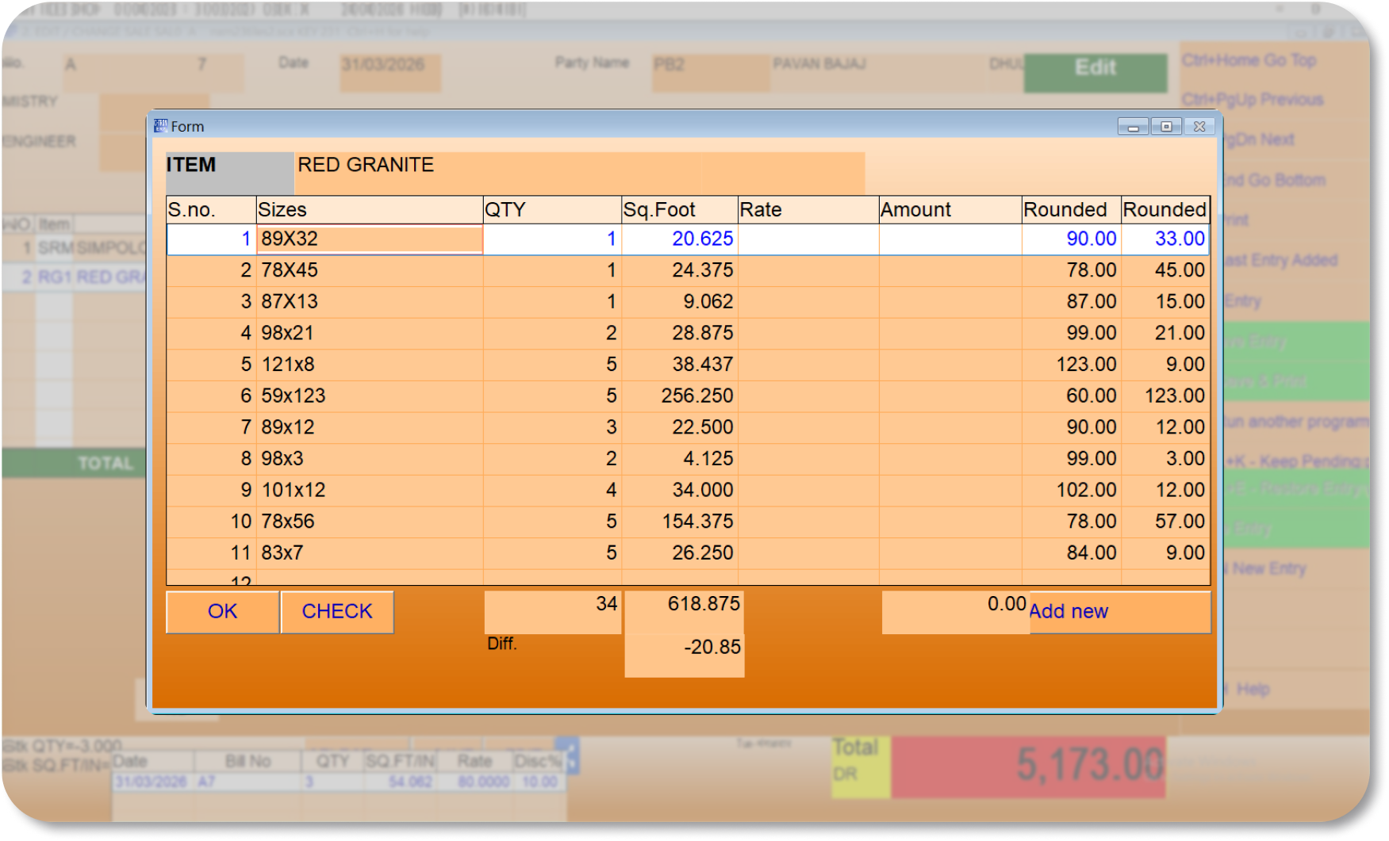This screenshot has height=841, width=1389.
Task: Click the background Date field 31/03/2026
Action: pyautogui.click(x=390, y=73)
